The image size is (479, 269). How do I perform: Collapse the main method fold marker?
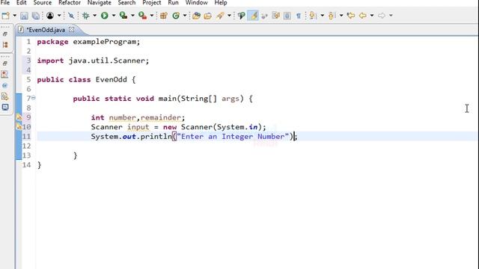(33, 98)
